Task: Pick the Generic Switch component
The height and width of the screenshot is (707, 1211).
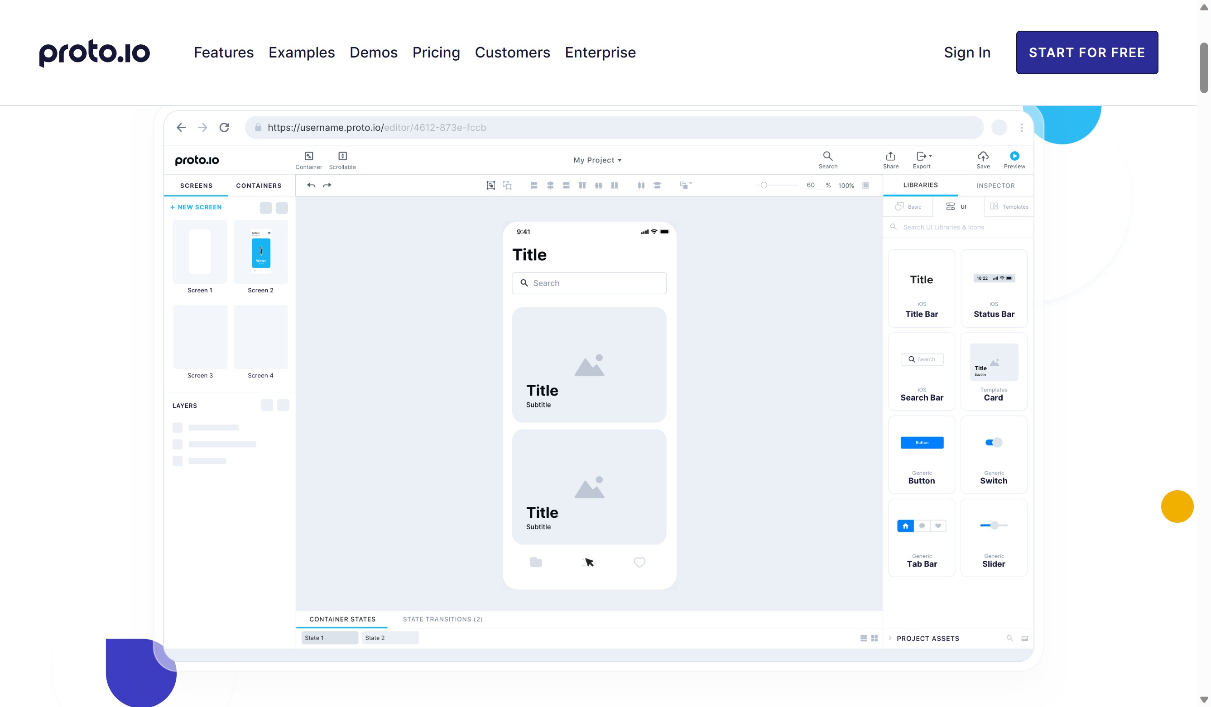Action: tap(993, 454)
